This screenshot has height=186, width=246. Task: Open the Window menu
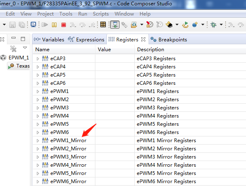124,14
